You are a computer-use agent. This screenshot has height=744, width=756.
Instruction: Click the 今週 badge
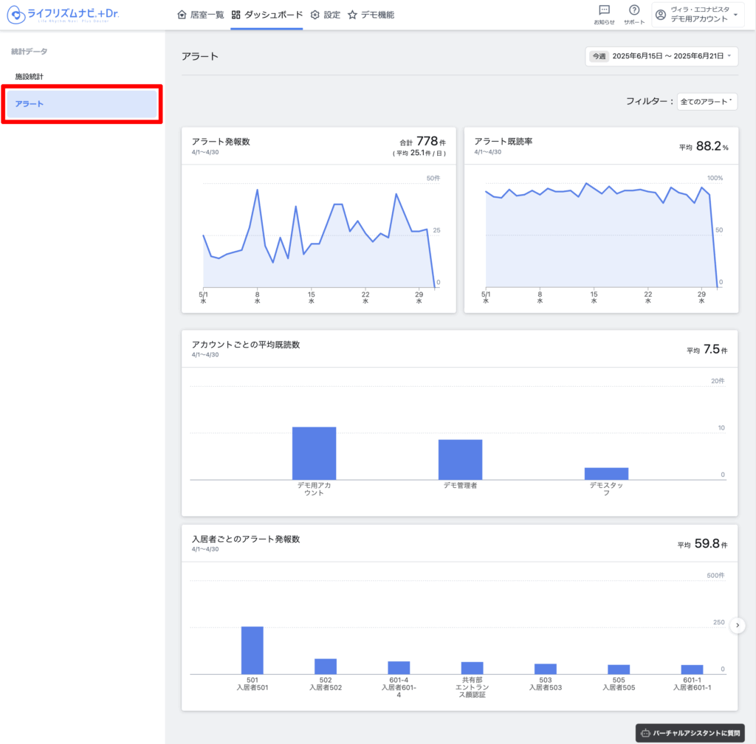click(599, 56)
